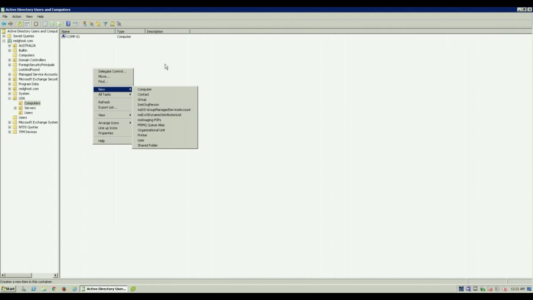Image resolution: width=533 pixels, height=300 pixels.
Task: Select Organizational Unit in New submenu
Action: [x=165, y=130]
